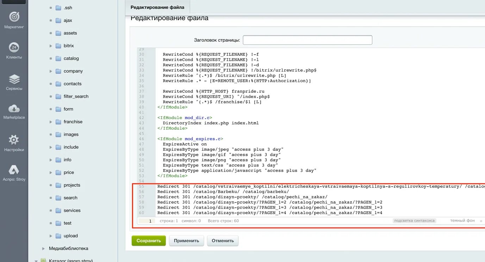Click the .ssh folder icon
This screenshot has width=485, height=262.
pyautogui.click(x=58, y=8)
